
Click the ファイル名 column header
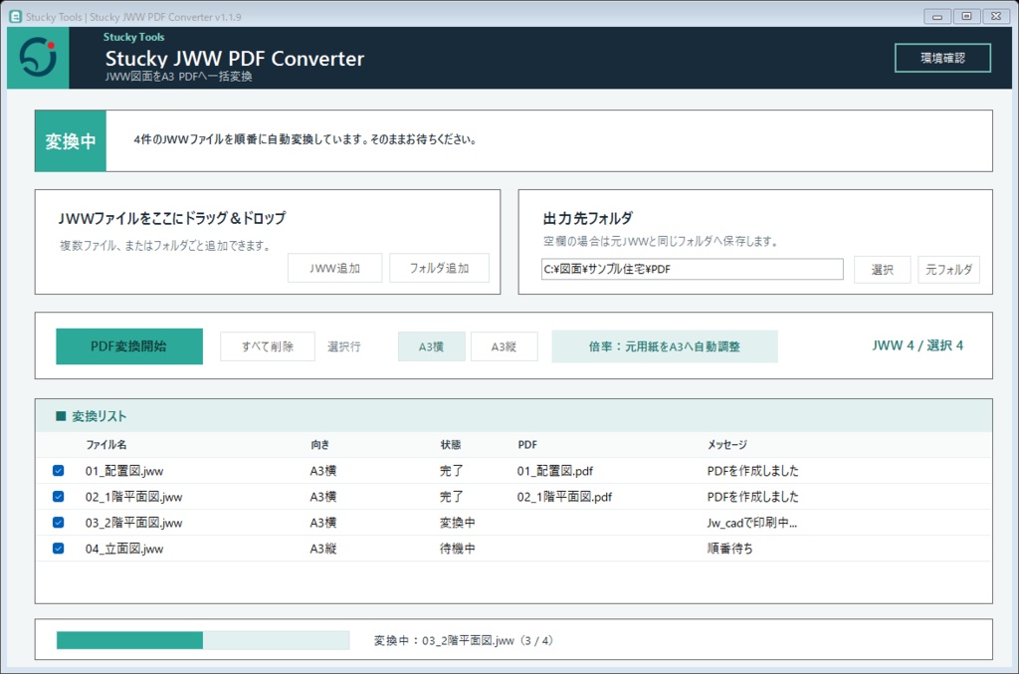pos(106,445)
